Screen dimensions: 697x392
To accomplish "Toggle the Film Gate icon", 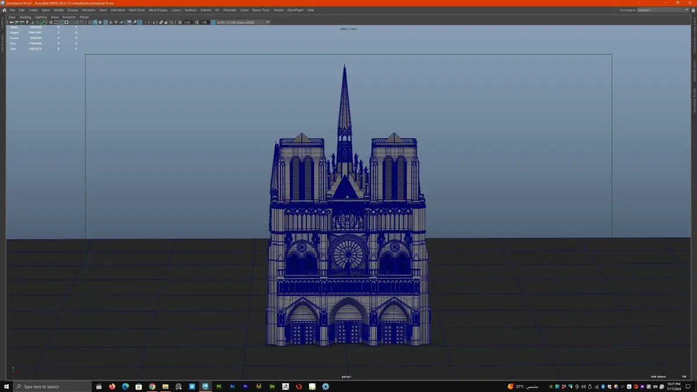I will click(56, 22).
